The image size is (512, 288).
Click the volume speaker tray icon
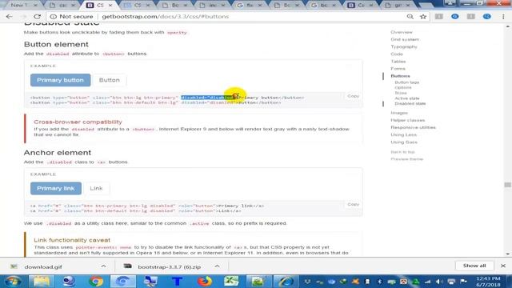(439, 282)
